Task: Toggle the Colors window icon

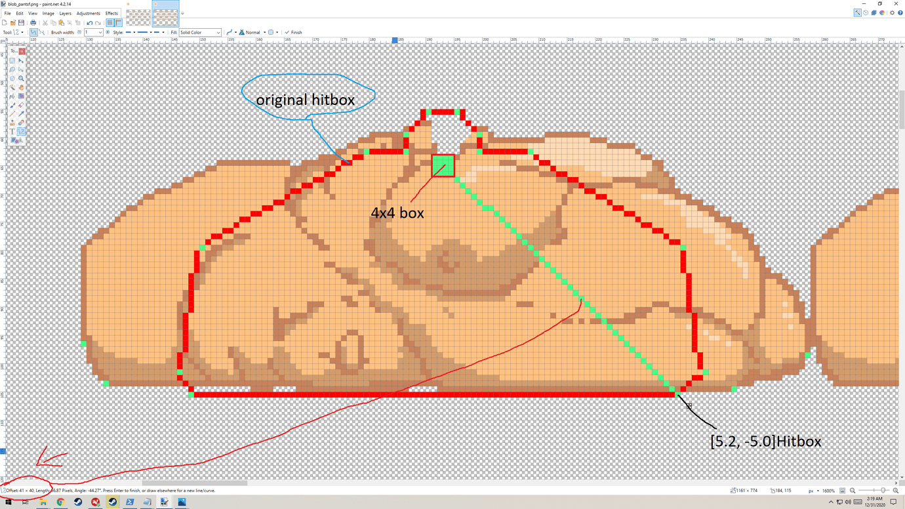Action: click(x=882, y=12)
